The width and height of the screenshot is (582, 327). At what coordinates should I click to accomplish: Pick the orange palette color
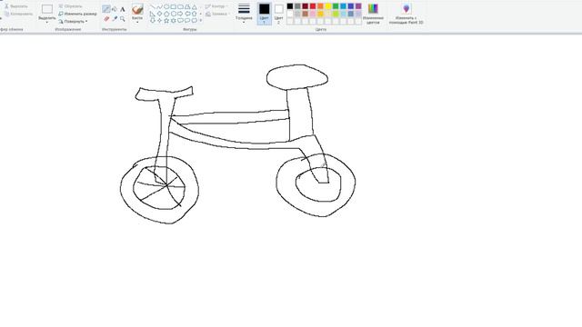[320, 6]
